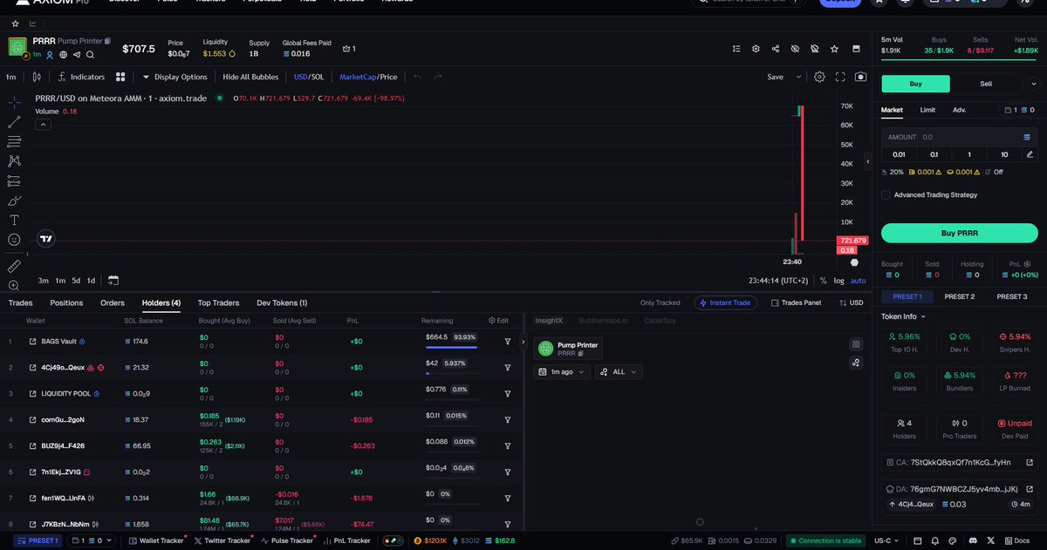Open the chart layout grid icon
The width and height of the screenshot is (1047, 550).
pyautogui.click(x=120, y=77)
